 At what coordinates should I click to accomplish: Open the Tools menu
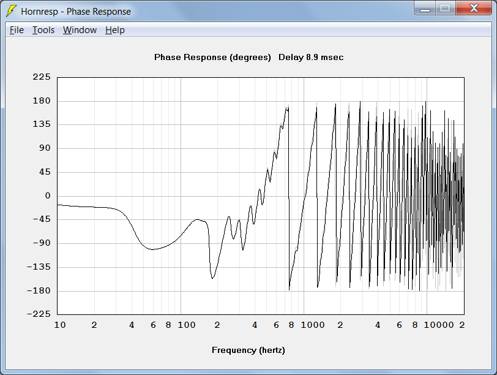43,30
